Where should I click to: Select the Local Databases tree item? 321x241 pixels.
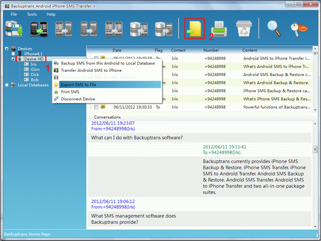[33, 85]
